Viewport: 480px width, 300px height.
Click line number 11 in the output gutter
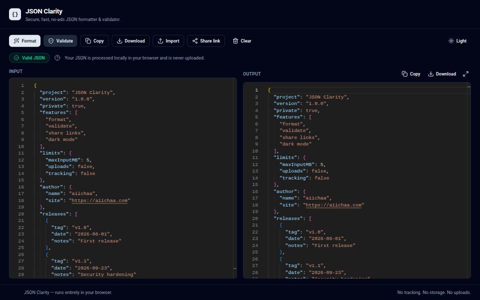tap(255, 157)
